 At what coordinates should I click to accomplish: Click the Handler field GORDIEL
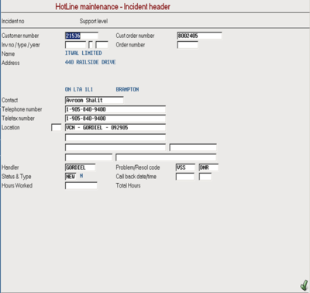coord(80,167)
